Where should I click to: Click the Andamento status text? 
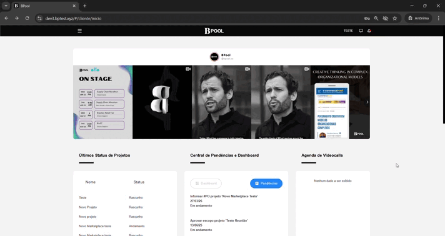(137, 226)
